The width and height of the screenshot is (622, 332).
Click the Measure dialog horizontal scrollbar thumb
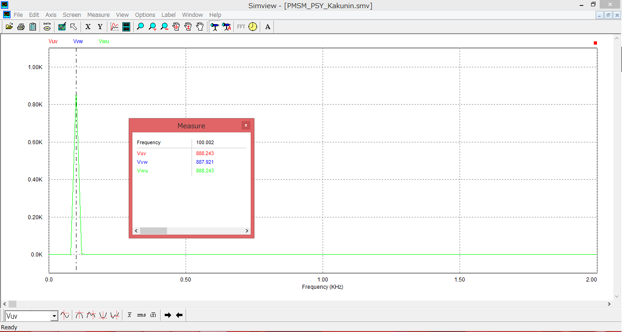(x=153, y=231)
